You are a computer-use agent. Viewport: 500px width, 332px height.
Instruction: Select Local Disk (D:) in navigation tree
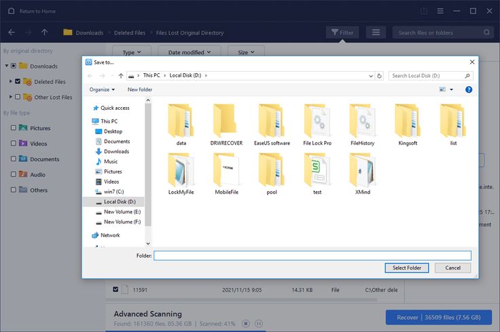click(120, 202)
